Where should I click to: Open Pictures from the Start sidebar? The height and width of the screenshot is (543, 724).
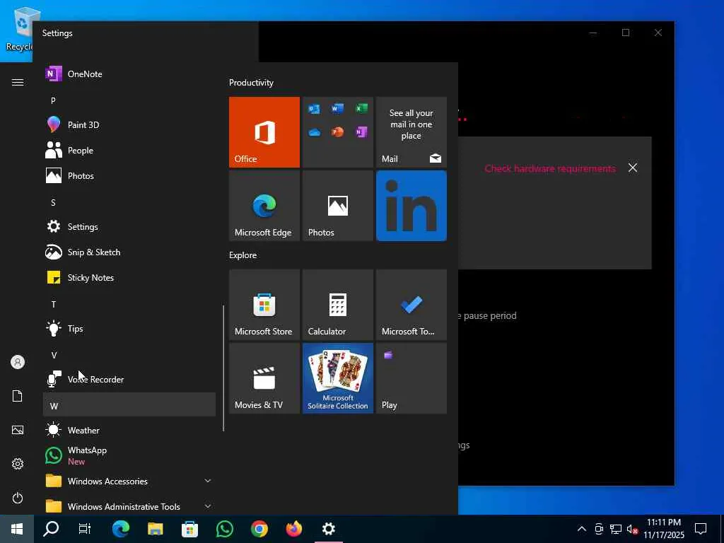[18, 430]
